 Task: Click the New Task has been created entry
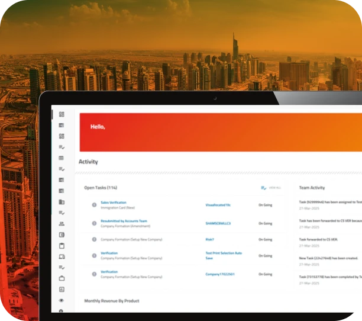point(328,258)
